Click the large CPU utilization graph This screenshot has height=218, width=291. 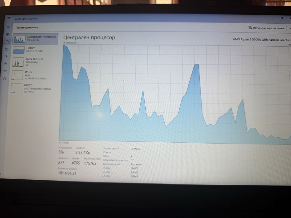(x=175, y=94)
